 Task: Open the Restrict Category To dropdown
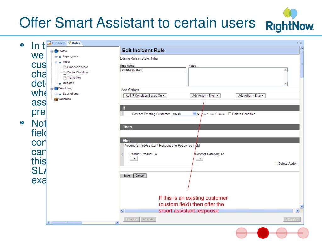tap(199, 158)
